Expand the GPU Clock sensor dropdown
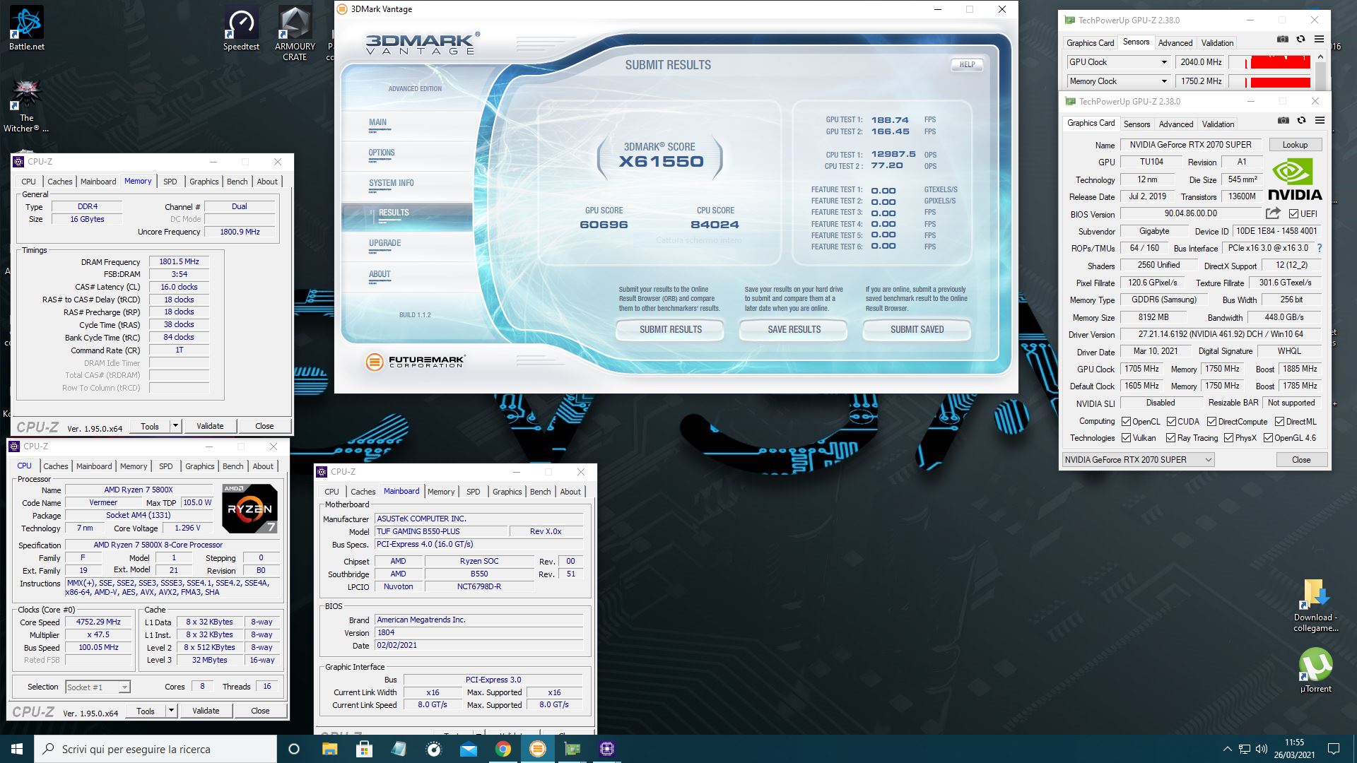This screenshot has width=1357, height=763. click(x=1163, y=62)
